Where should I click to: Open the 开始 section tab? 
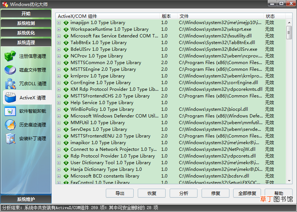click(26, 14)
